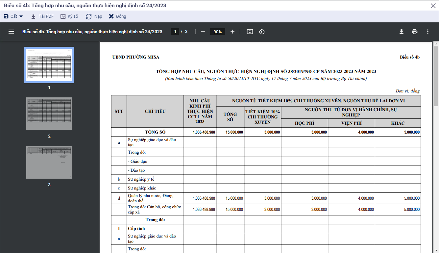
Task: Select page 2 thumbnail
Action: pyautogui.click(x=49, y=114)
